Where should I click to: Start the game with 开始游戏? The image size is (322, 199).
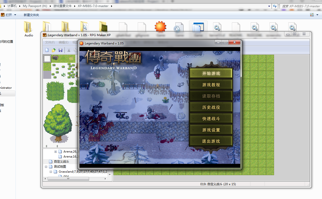pos(211,74)
